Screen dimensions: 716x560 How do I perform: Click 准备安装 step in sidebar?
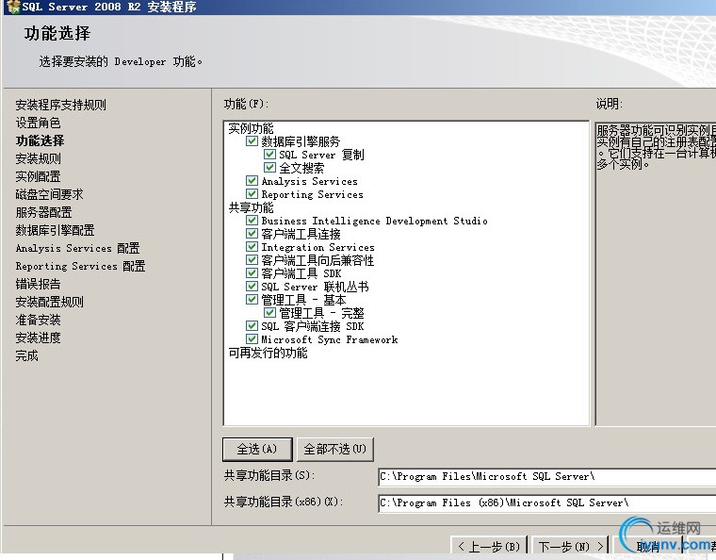click(x=38, y=320)
